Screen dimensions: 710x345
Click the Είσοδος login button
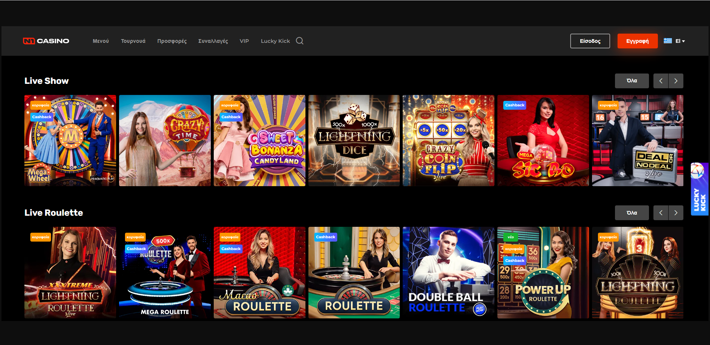click(590, 41)
